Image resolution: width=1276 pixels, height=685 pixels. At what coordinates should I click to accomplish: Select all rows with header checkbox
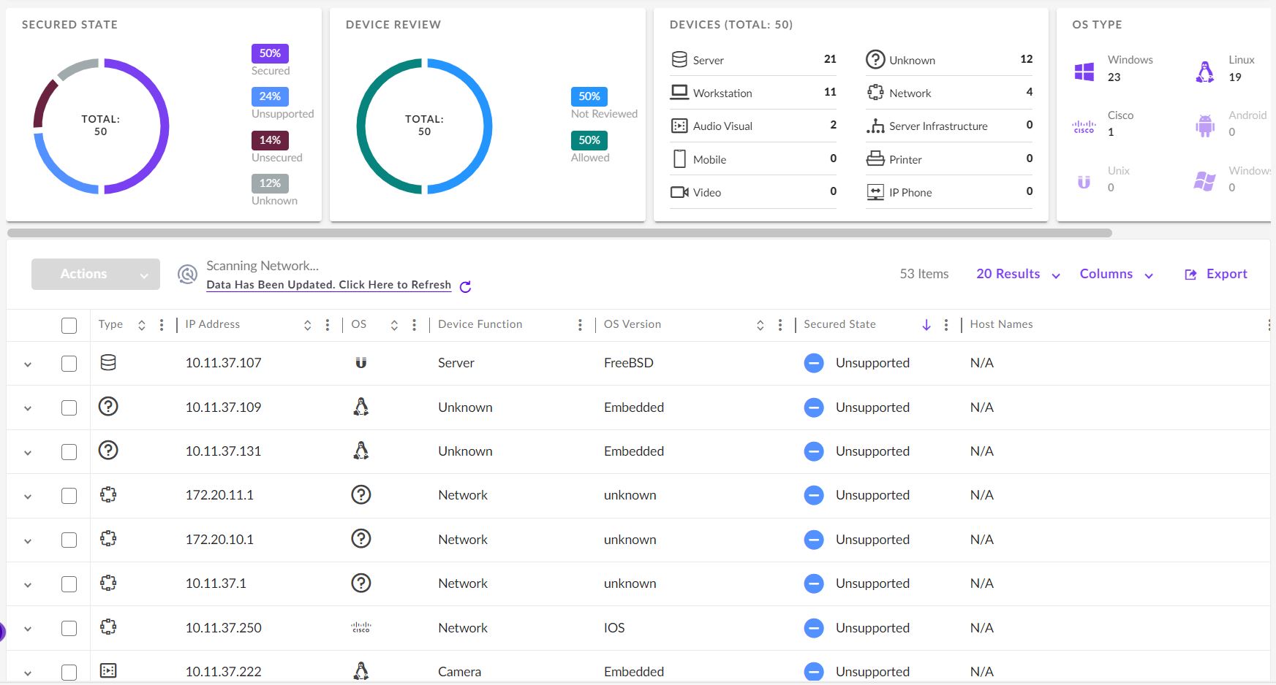pos(69,326)
